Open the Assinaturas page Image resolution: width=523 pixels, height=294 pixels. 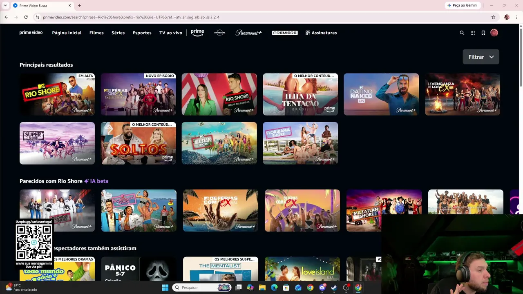click(x=321, y=33)
